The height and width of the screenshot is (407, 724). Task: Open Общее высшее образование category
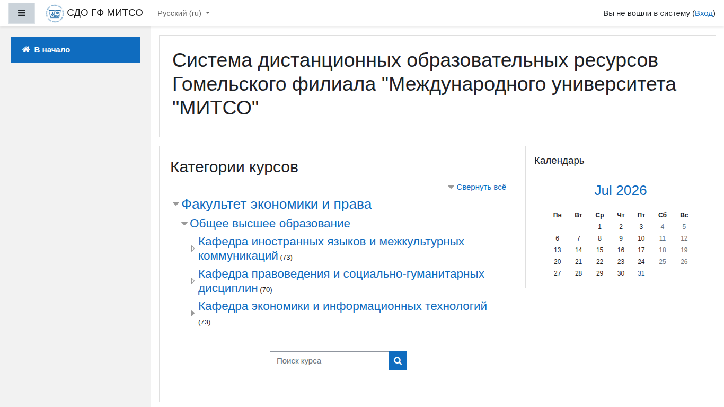pyautogui.click(x=270, y=224)
